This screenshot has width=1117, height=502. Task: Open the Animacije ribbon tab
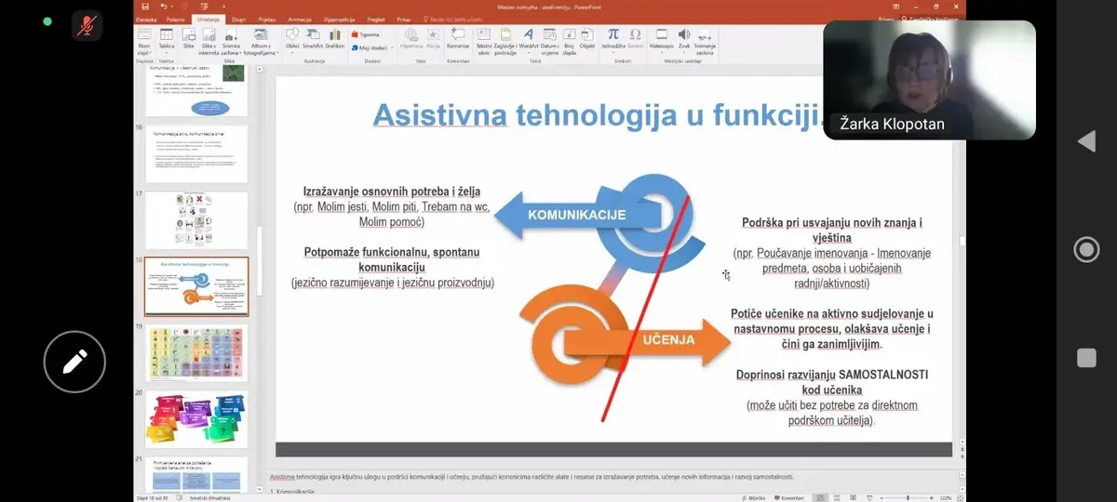300,19
